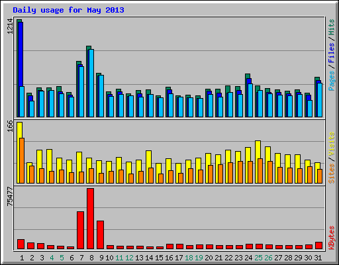Click green weekend day label 4
The height and width of the screenshot is (265, 339).
tap(52, 258)
